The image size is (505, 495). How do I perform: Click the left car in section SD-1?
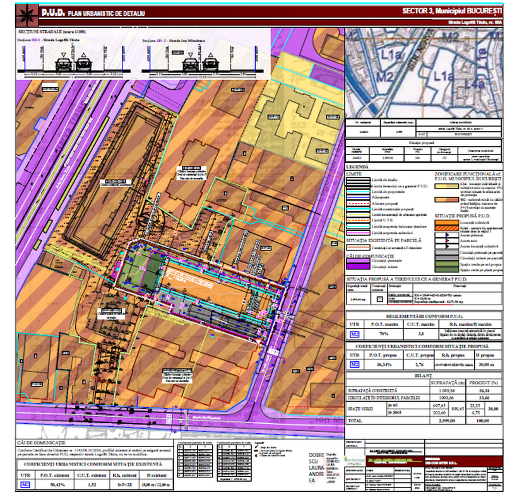[x=64, y=64]
